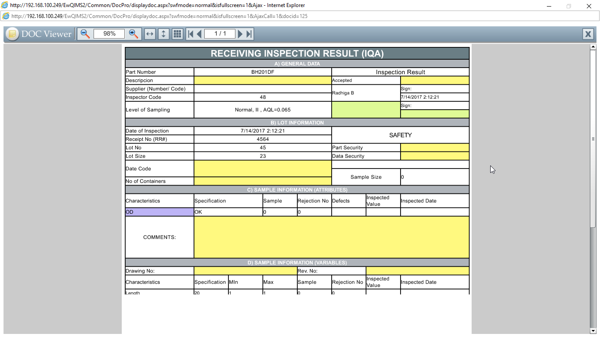Click the yellow Rev. No field

418,271
